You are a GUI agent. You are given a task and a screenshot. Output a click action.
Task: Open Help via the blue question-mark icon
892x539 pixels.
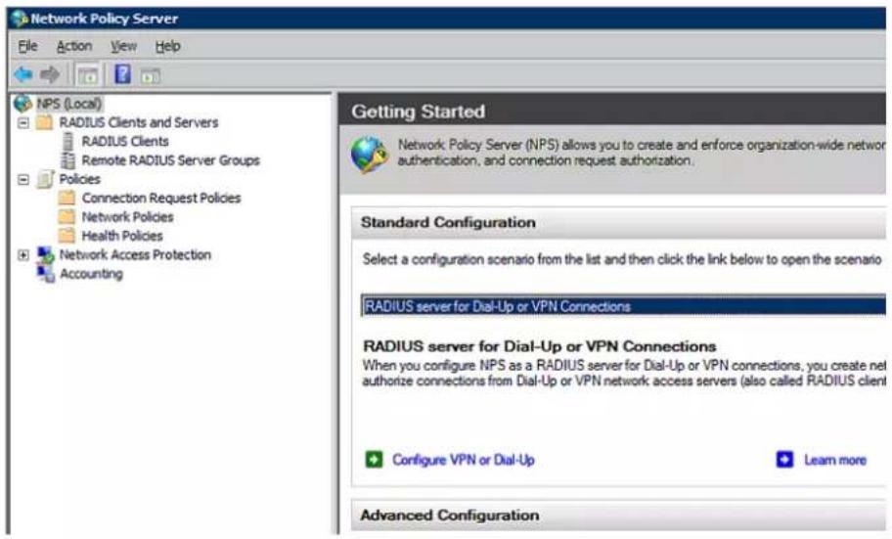122,74
